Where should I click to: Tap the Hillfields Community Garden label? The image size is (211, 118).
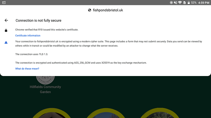point(45,89)
